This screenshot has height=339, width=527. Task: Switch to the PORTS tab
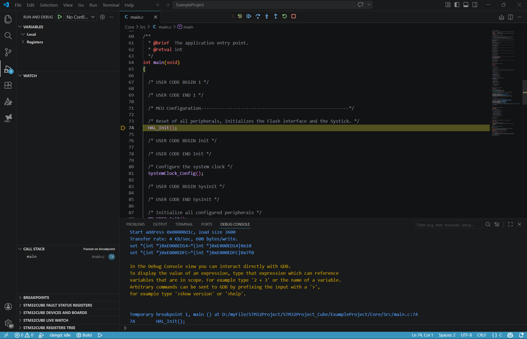207,224
